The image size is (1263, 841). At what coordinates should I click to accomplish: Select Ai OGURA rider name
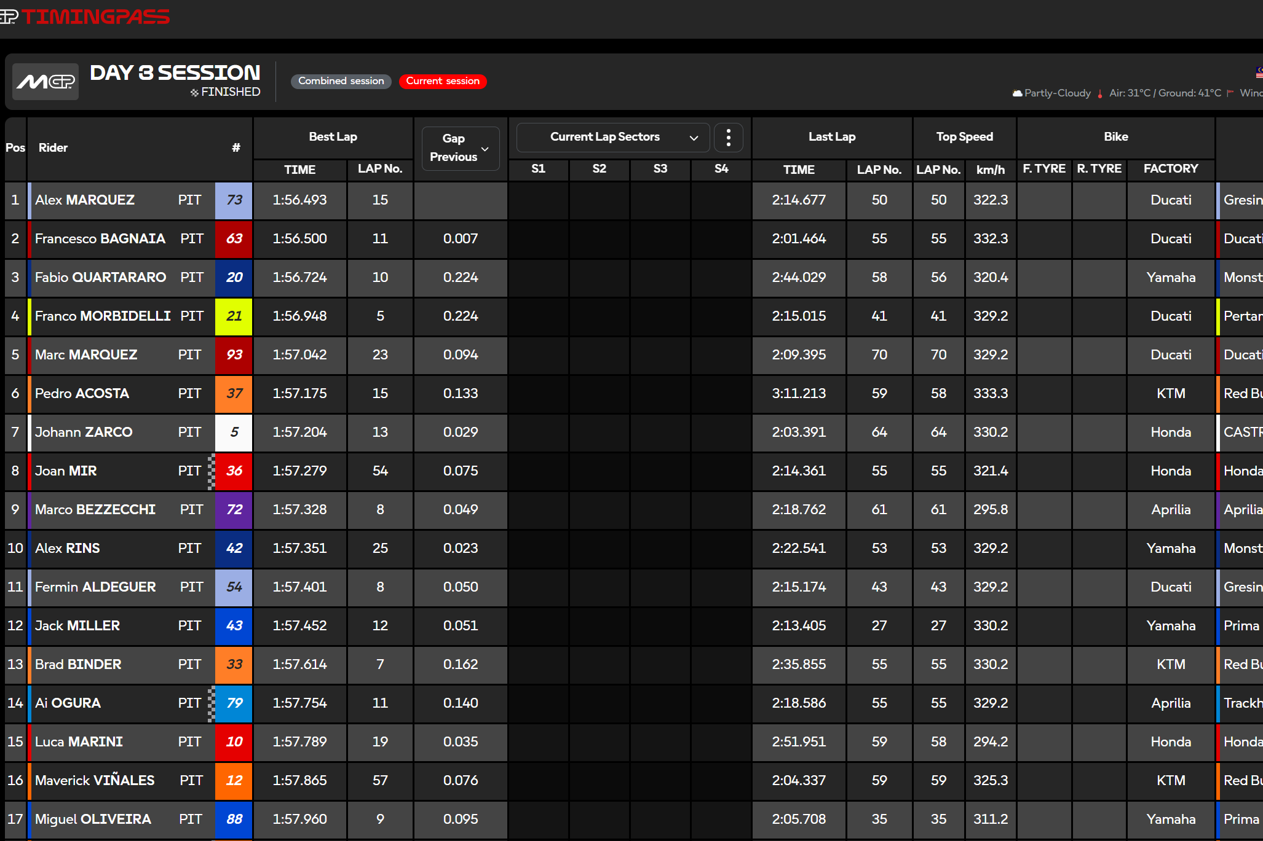click(68, 703)
